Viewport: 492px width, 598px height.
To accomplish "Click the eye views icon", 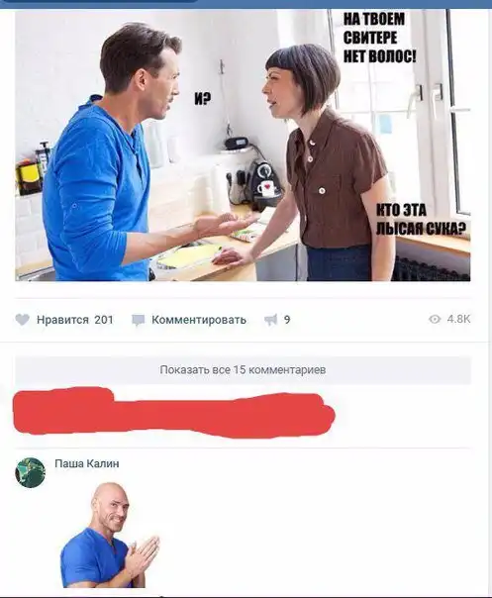I will click(x=435, y=319).
